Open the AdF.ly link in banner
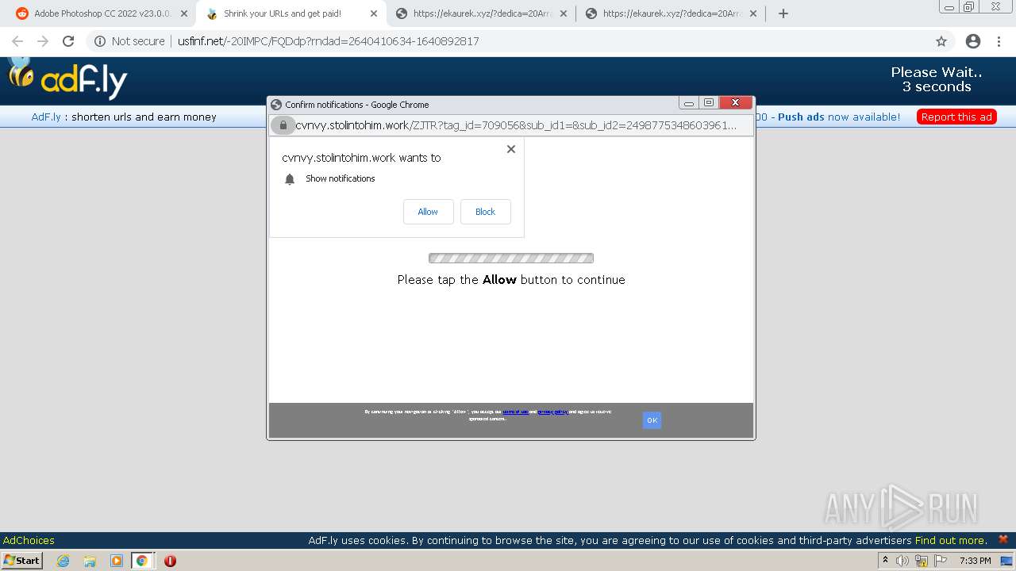 coord(46,117)
